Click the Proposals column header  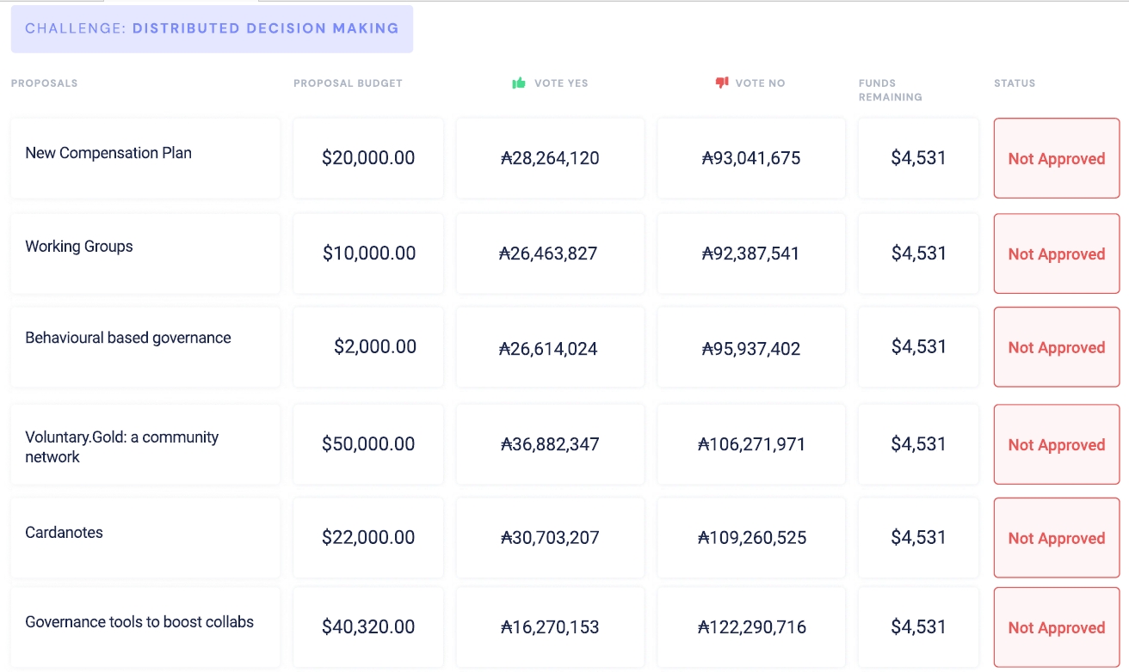(44, 83)
